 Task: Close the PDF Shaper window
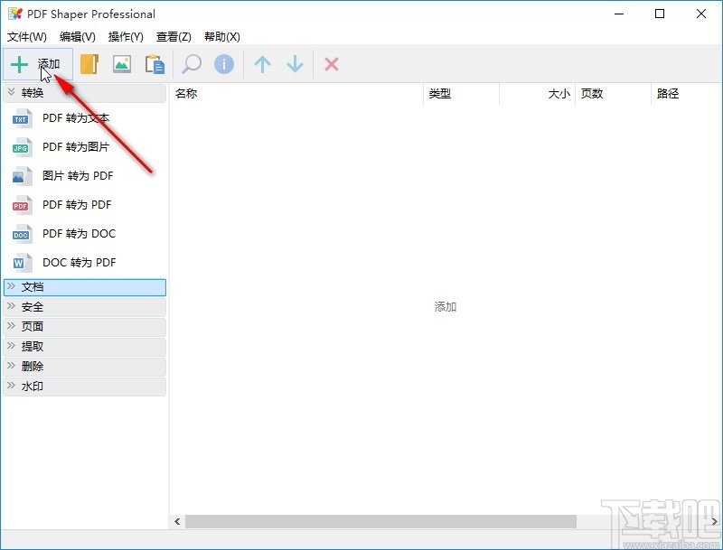[701, 14]
